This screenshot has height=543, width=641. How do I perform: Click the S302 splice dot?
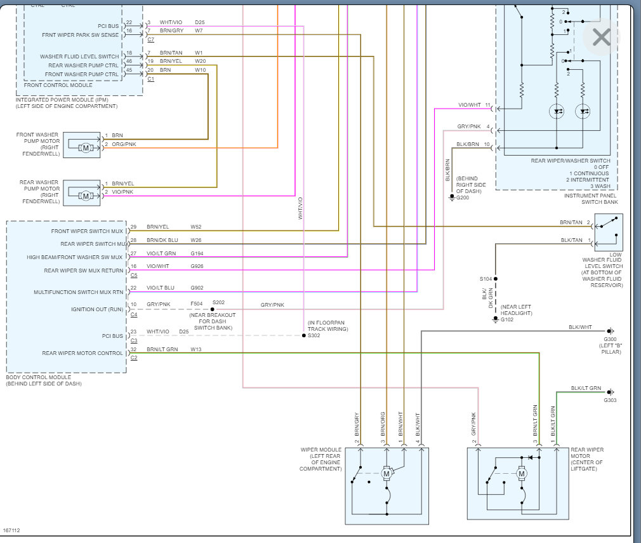click(x=304, y=335)
